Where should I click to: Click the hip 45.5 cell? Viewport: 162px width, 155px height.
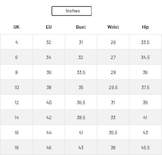tap(145, 147)
